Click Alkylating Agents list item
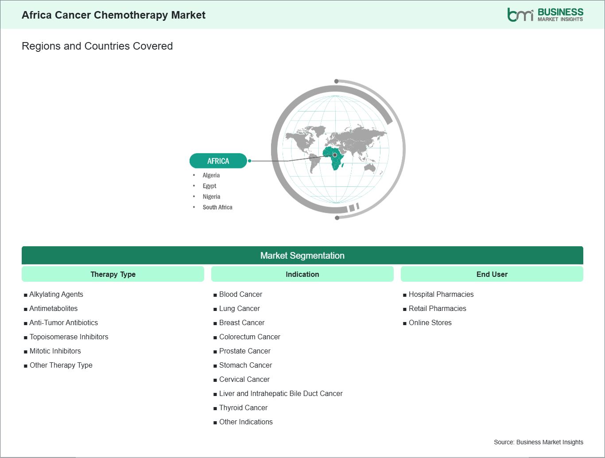 [56, 294]
